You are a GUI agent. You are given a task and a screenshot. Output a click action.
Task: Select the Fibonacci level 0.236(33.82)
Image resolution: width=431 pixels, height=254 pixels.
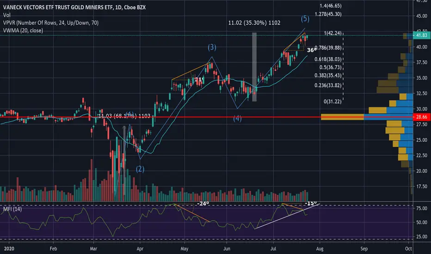(328, 85)
